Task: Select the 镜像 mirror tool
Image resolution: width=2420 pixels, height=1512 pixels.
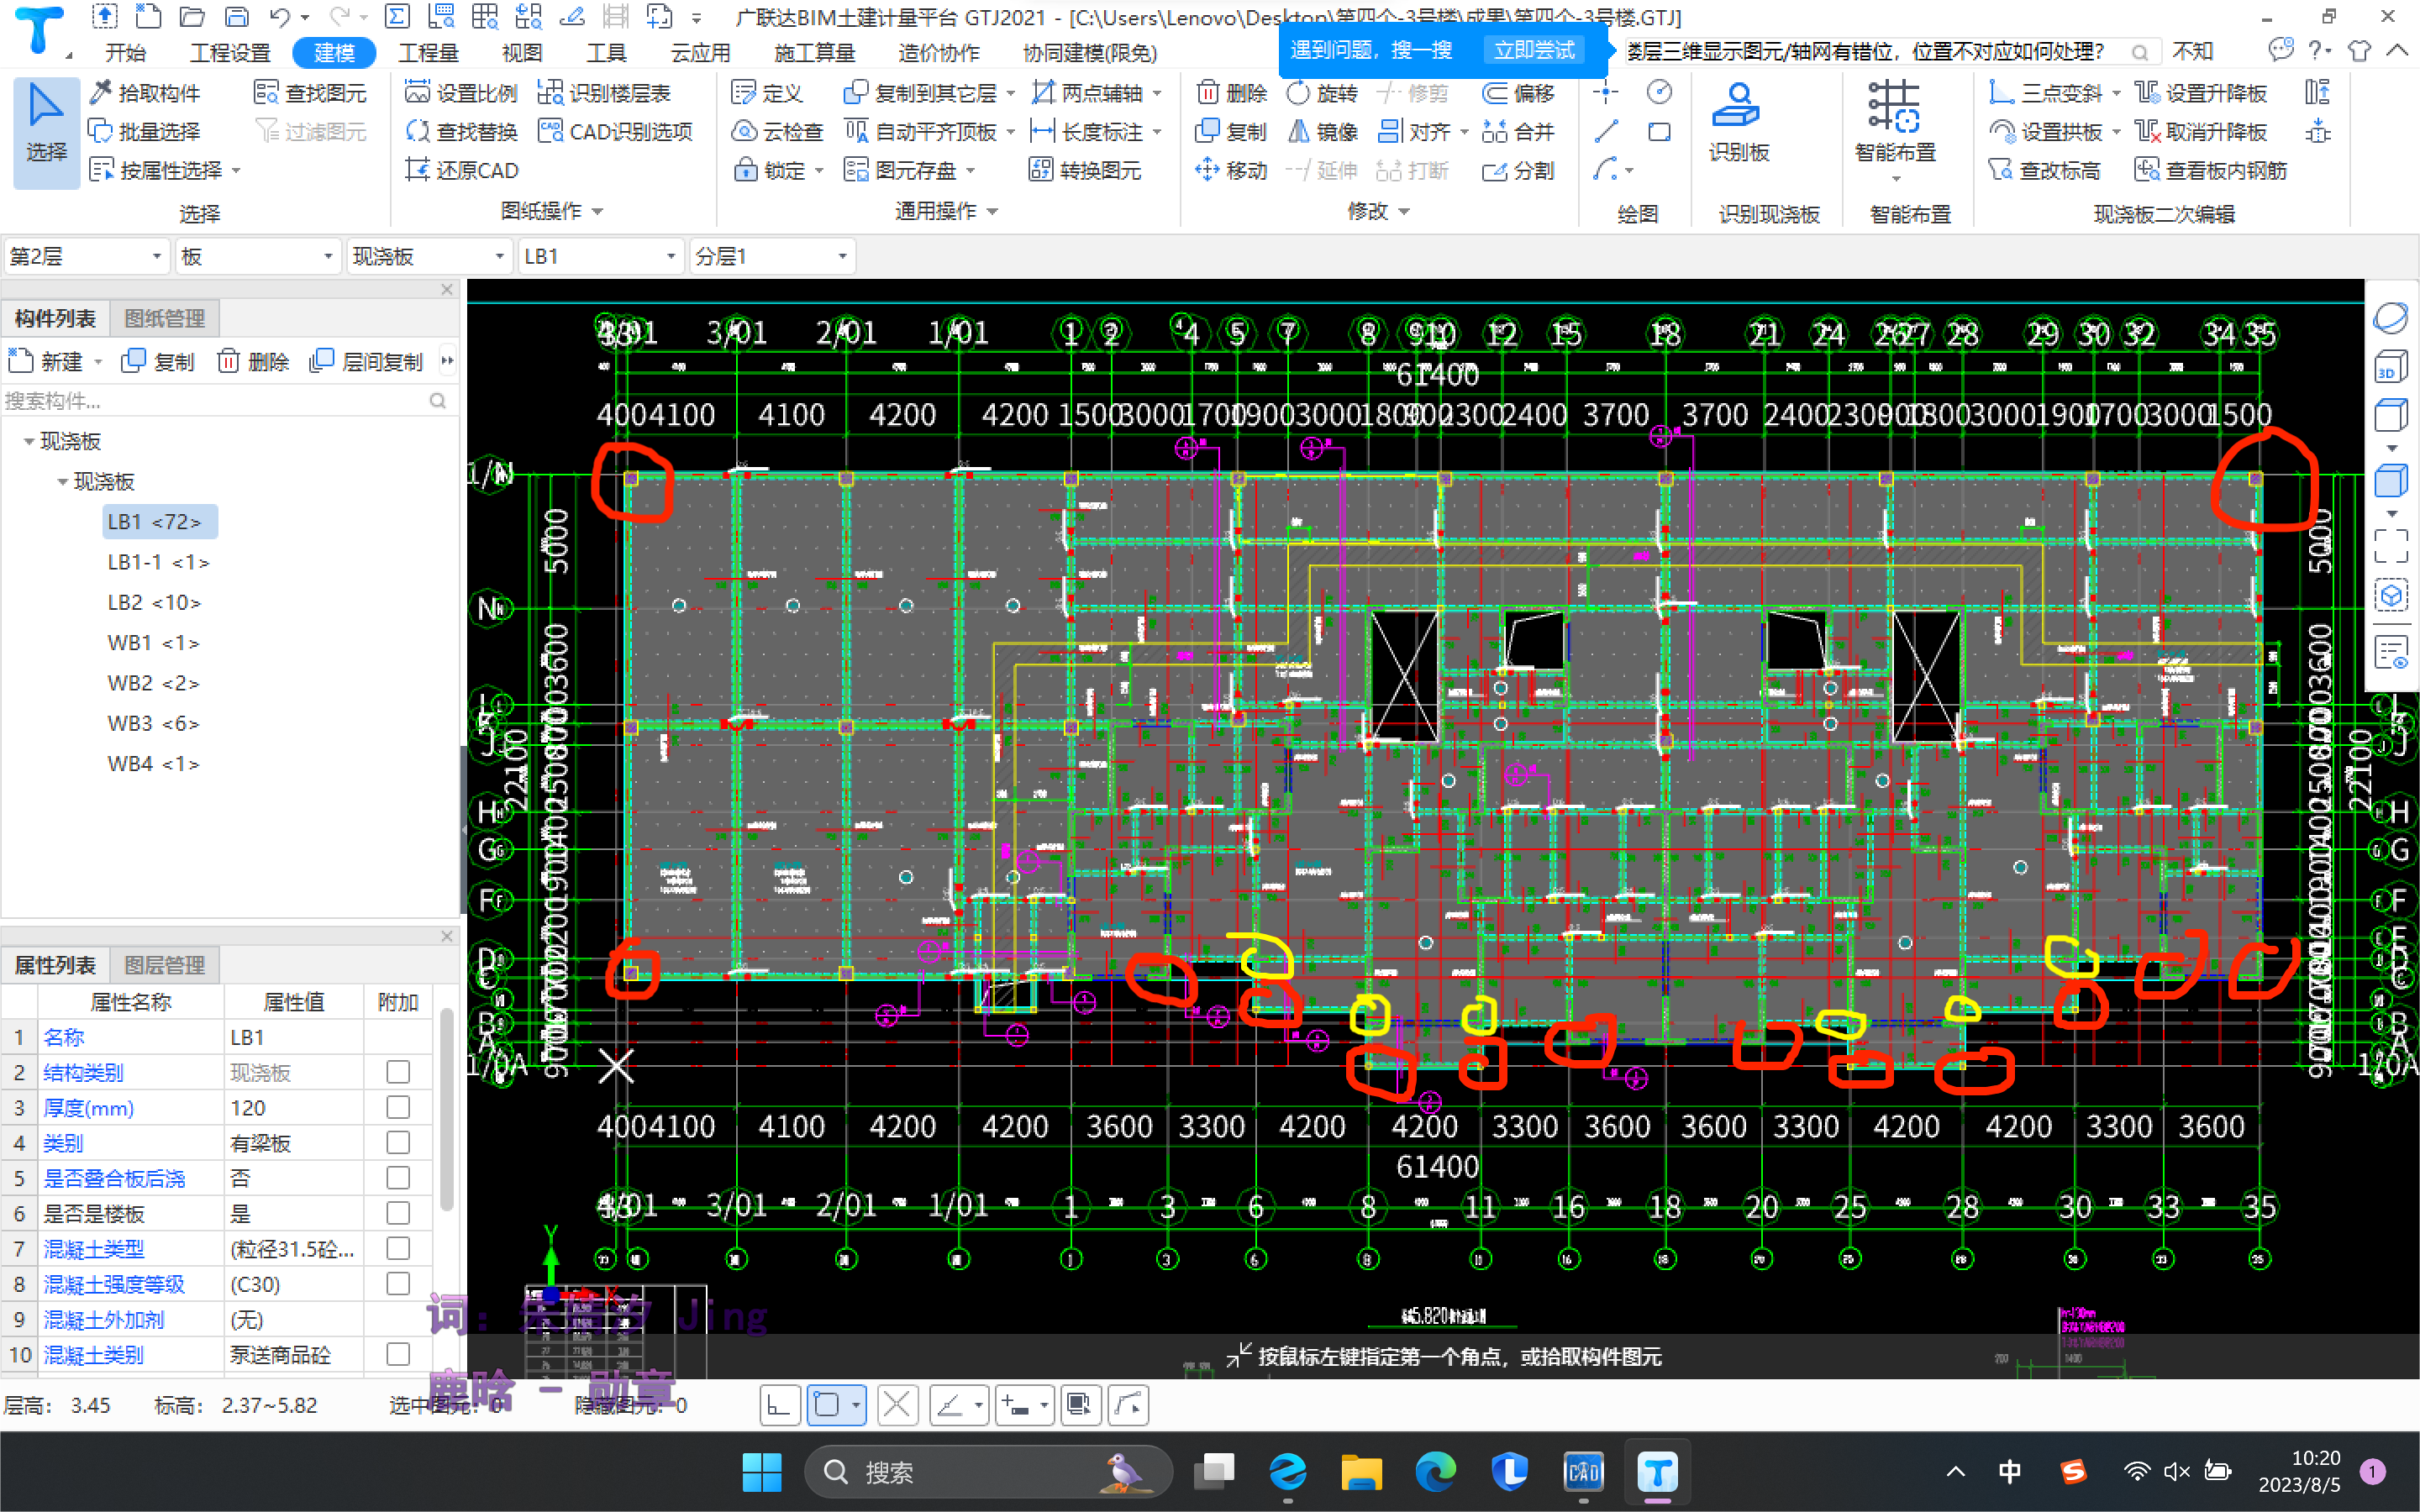Action: tap(1322, 131)
